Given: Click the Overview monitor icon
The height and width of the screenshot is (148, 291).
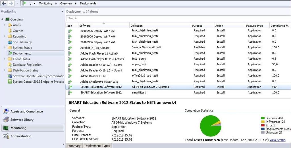Looking at the screenshot, I should pos(8,19).
